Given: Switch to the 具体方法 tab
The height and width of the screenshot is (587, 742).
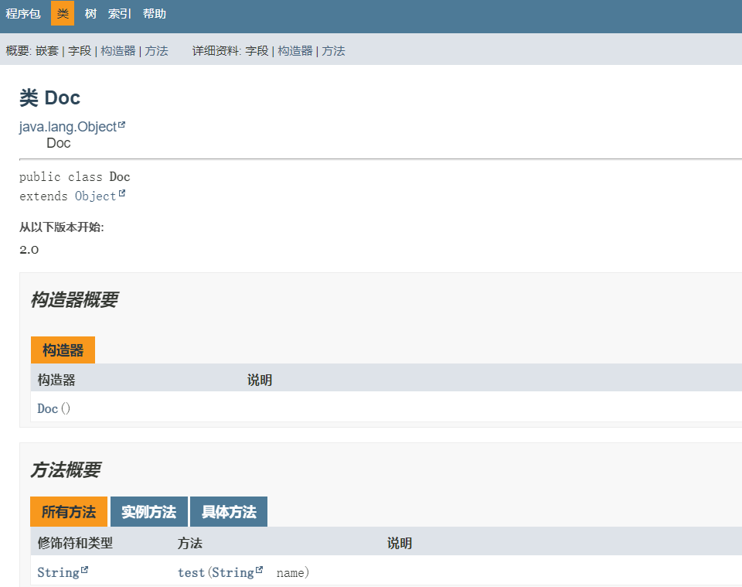Looking at the screenshot, I should 229,512.
